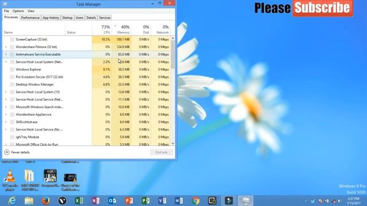Launch Firefox from the taskbar
This screenshot has width=367, height=206.
46,201
